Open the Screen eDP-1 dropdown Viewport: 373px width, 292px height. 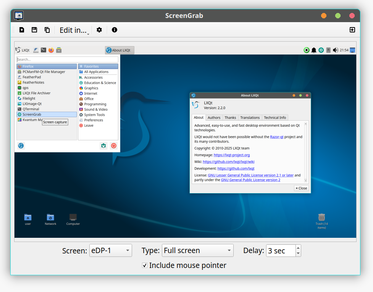coord(110,250)
